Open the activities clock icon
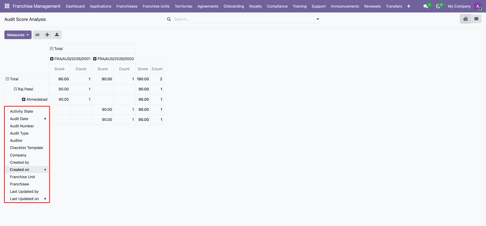 pyautogui.click(x=438, y=6)
